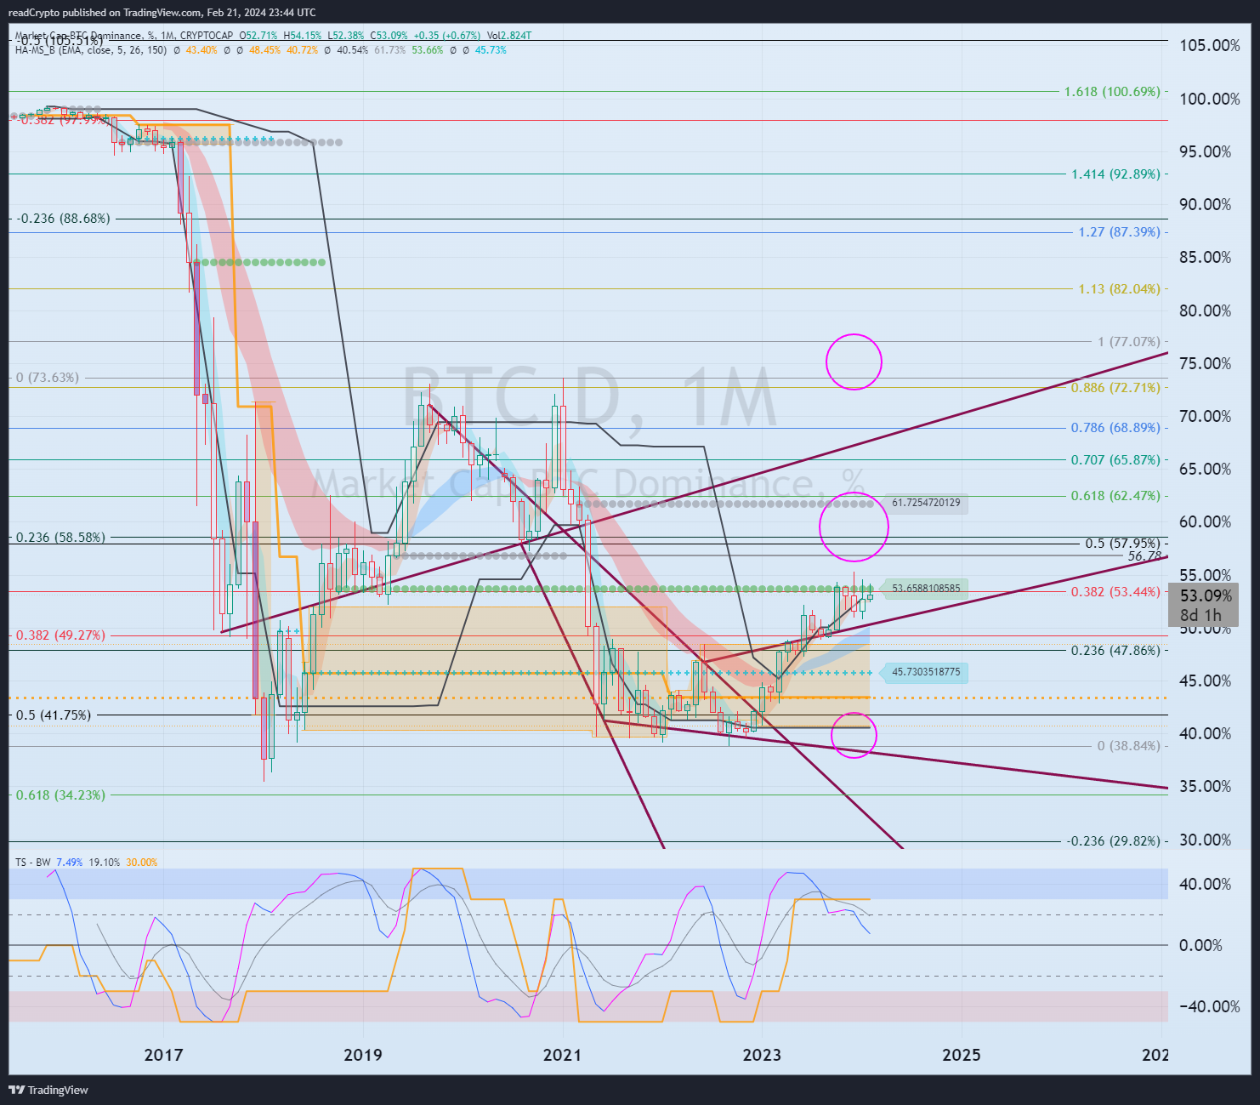Click the 61.7254720129 value tag
Image resolution: width=1260 pixels, height=1105 pixels.
926,503
